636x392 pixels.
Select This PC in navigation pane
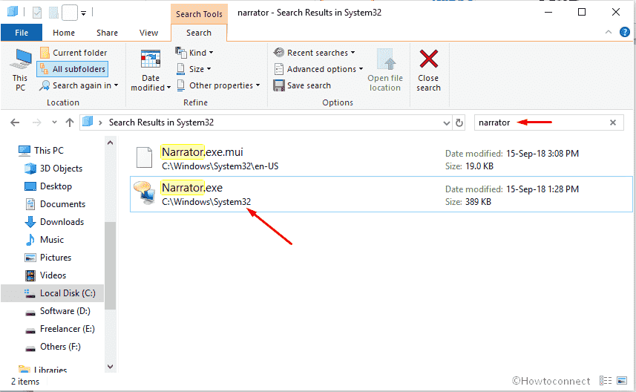[x=41, y=151]
